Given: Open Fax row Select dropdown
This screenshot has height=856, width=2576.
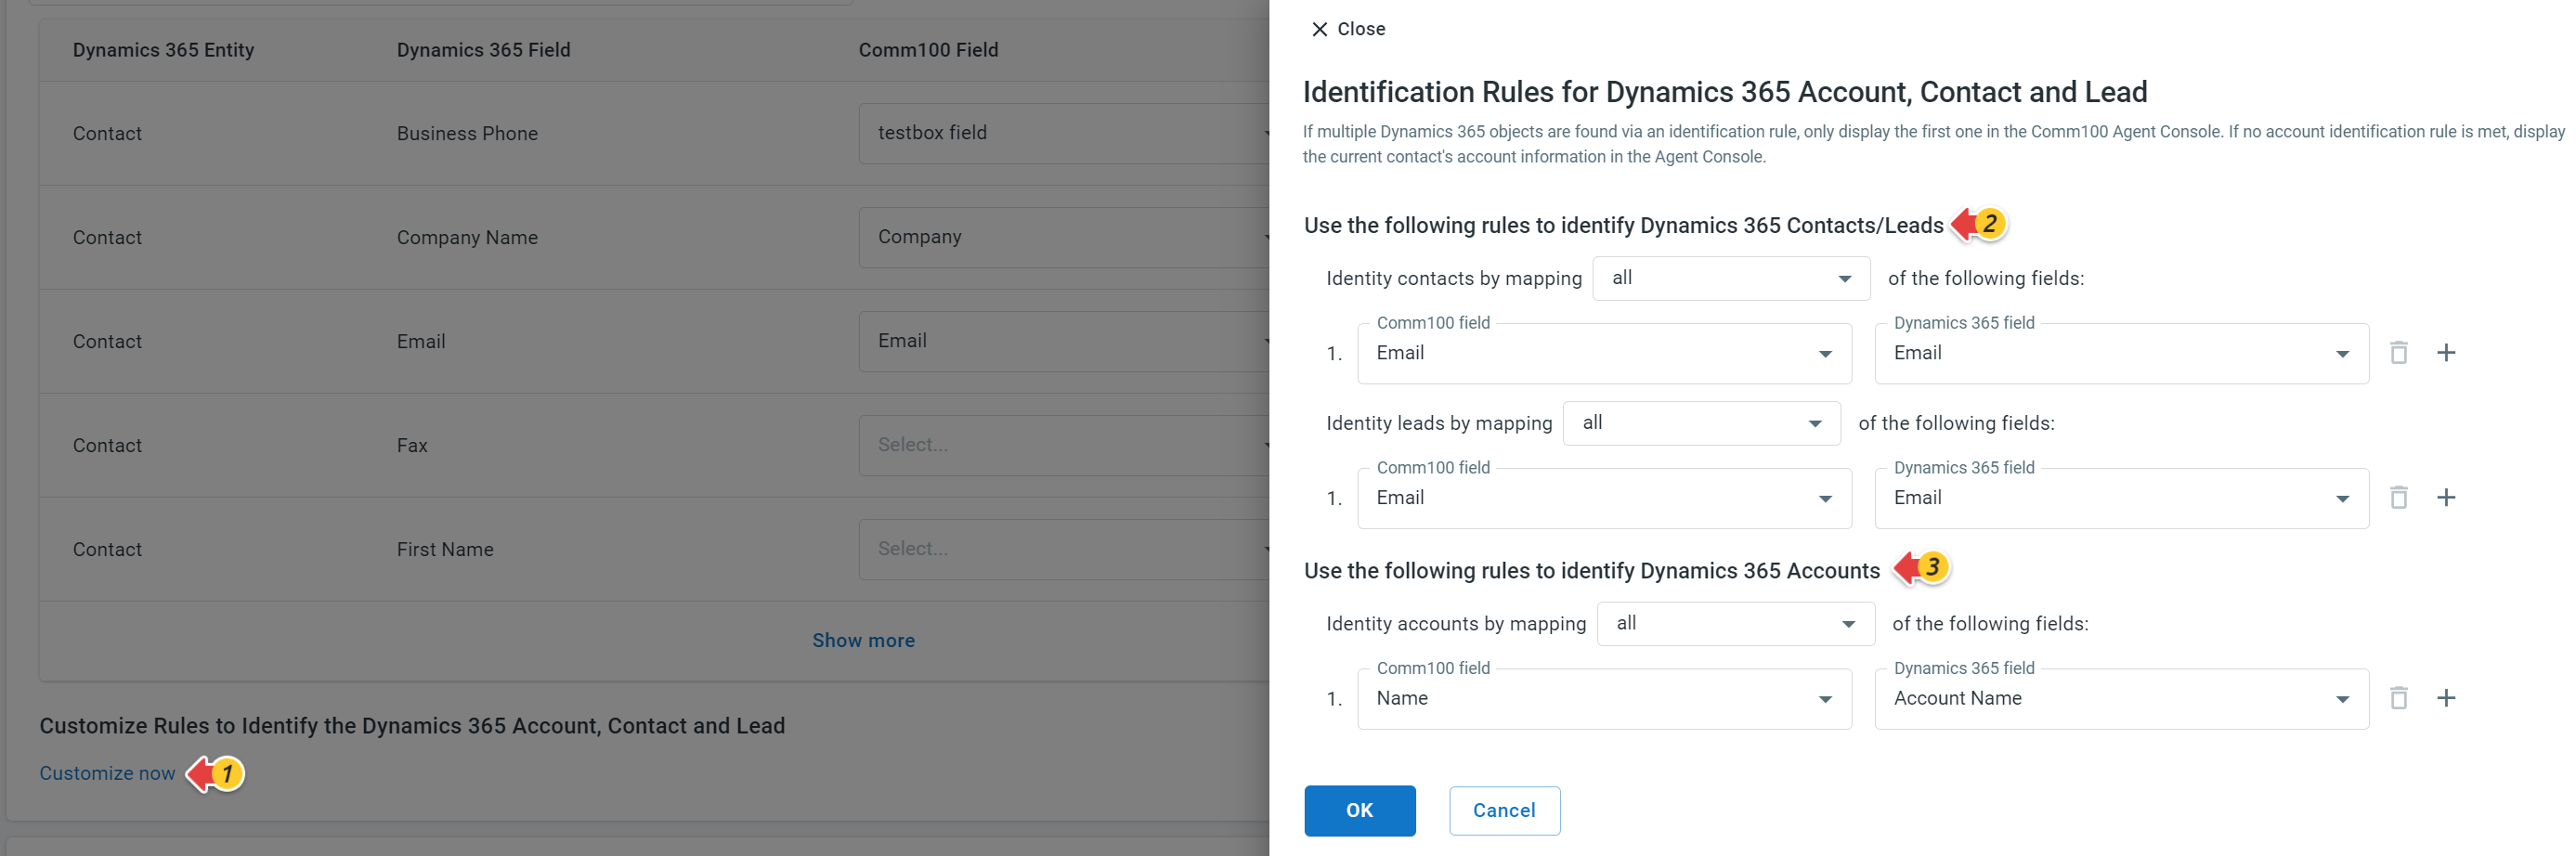Looking at the screenshot, I should (x=1064, y=446).
